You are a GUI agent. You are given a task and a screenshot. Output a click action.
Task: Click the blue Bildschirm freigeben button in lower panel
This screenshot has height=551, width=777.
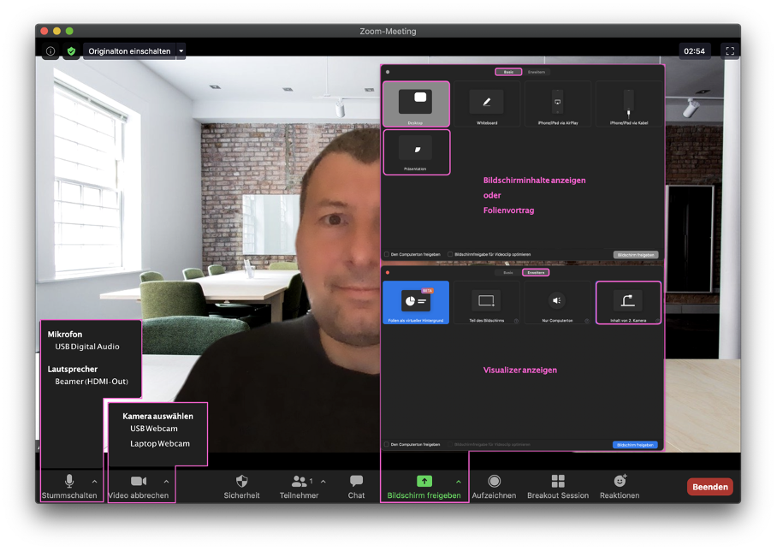pyautogui.click(x=635, y=445)
